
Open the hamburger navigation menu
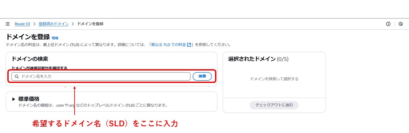(8, 24)
